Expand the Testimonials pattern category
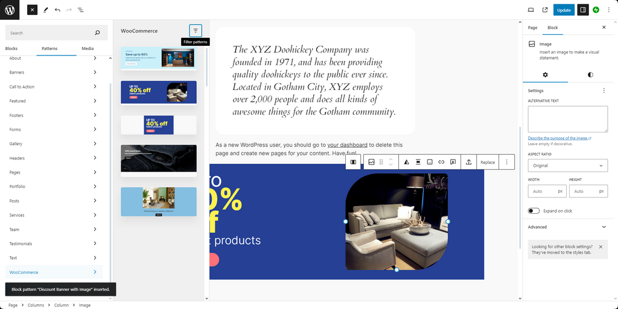This screenshot has height=309, width=618. click(x=53, y=244)
